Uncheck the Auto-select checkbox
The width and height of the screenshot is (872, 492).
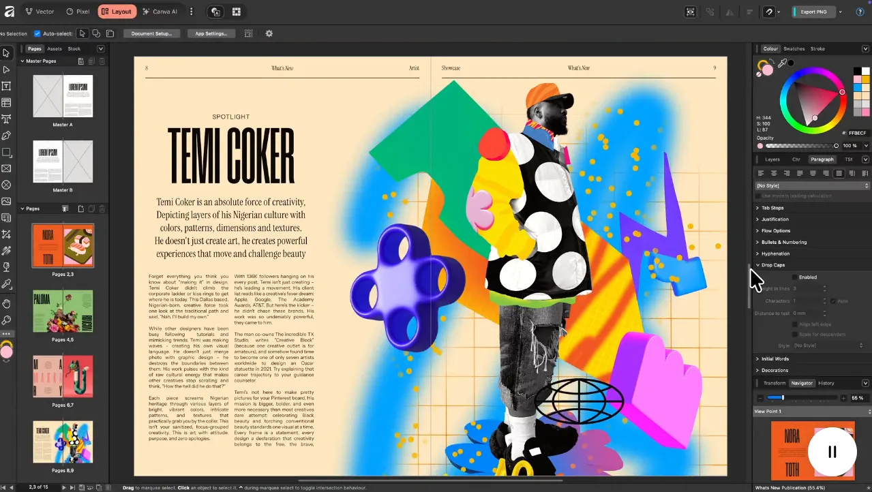click(x=37, y=33)
